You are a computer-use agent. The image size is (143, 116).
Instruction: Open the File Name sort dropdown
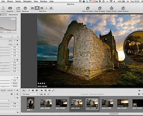[x=30, y=94]
